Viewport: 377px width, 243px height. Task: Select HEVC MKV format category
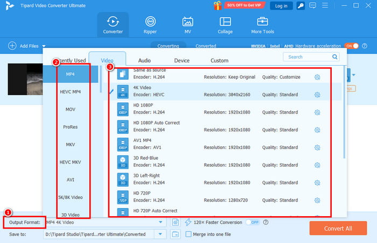click(x=71, y=162)
